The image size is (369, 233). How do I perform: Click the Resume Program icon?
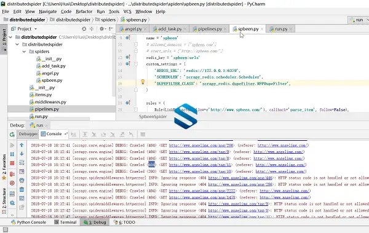pos(12,145)
